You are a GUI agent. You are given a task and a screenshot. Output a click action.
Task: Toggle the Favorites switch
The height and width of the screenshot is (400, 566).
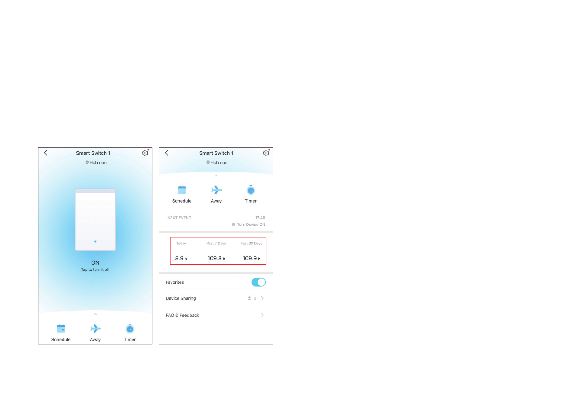[259, 282]
